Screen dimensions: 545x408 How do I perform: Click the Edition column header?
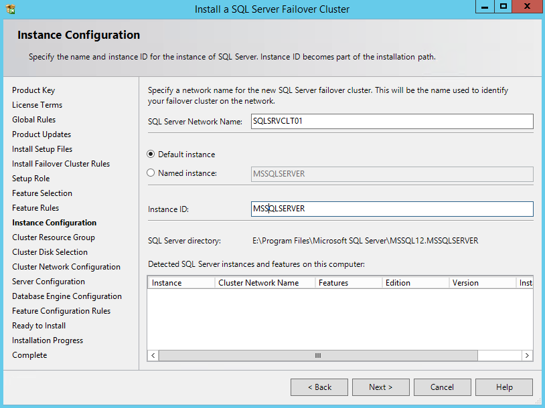(x=415, y=283)
